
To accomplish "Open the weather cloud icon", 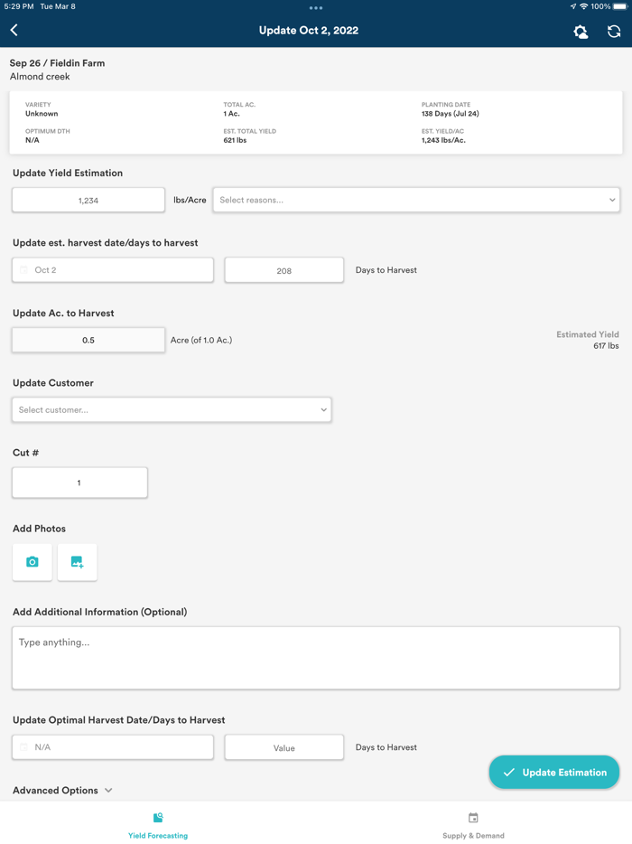I will point(581,32).
